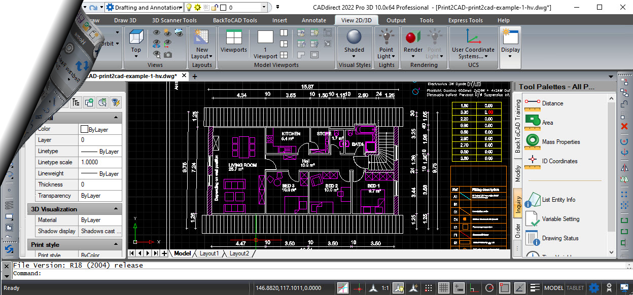The width and height of the screenshot is (633, 295).
Task: Collapse the Print style section
Action: point(117,244)
